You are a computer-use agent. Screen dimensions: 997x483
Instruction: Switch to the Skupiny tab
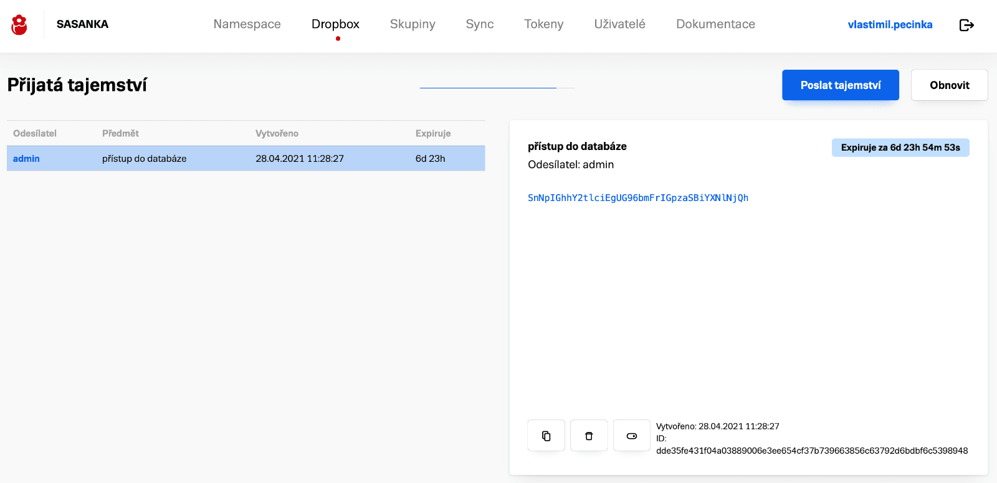coord(412,24)
